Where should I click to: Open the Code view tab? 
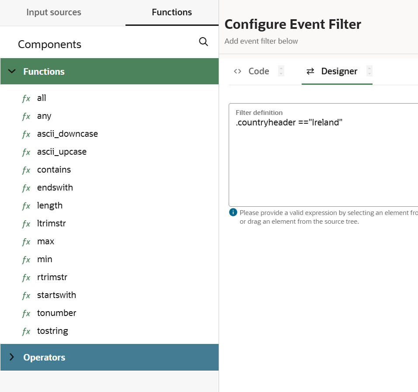pos(258,71)
